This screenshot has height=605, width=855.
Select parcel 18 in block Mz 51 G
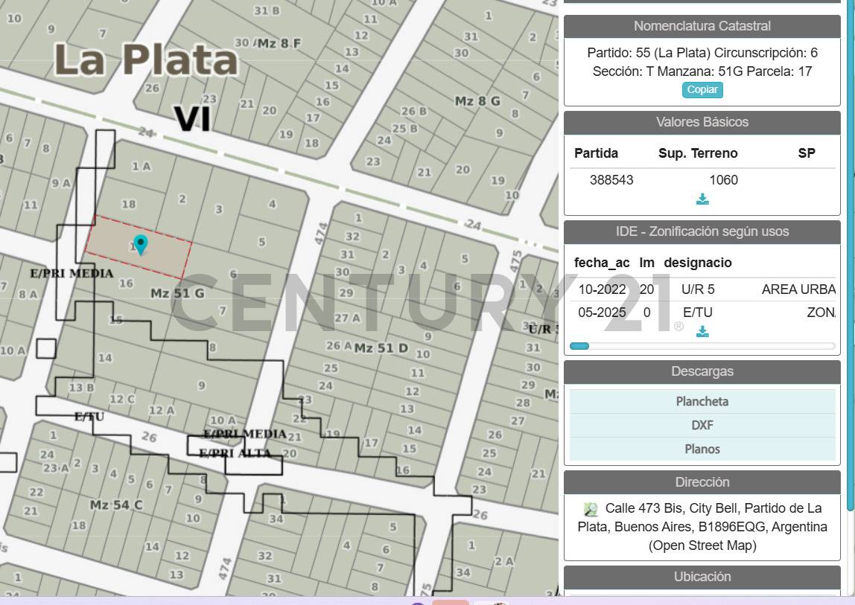pos(128,205)
